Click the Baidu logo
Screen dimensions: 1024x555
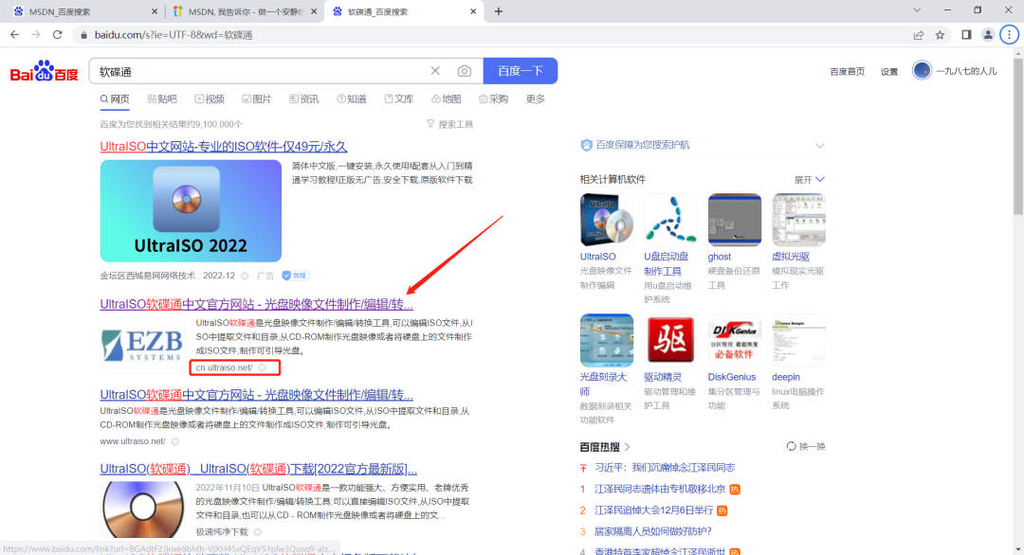point(44,71)
